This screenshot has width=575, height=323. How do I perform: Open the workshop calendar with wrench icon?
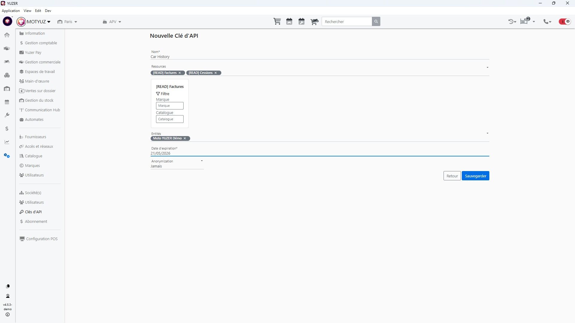coord(302,22)
